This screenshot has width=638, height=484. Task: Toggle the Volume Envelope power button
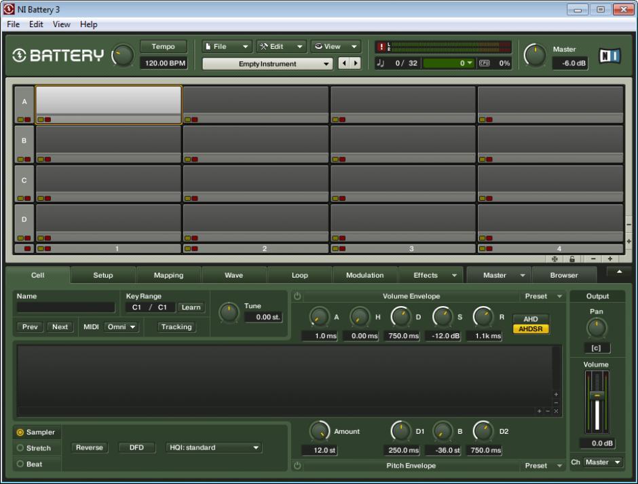pyautogui.click(x=297, y=297)
